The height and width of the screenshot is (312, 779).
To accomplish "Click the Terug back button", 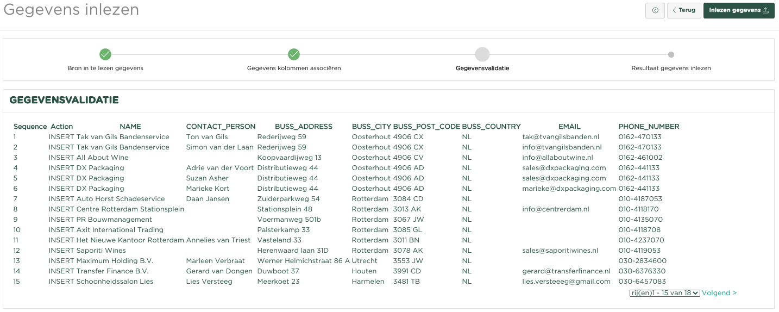I will coord(683,10).
